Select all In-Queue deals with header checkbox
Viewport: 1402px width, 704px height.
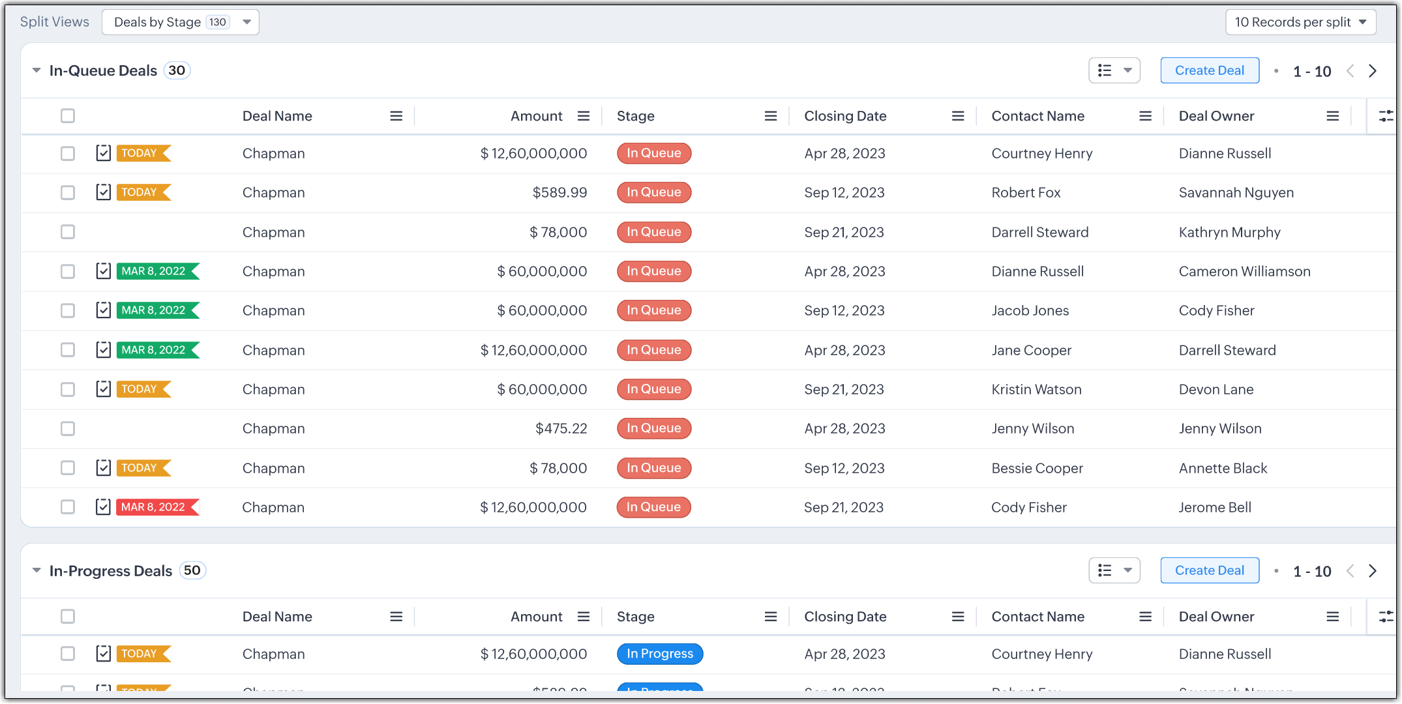[68, 116]
